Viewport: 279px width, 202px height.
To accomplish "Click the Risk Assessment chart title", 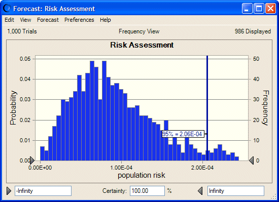I will pos(142,45).
